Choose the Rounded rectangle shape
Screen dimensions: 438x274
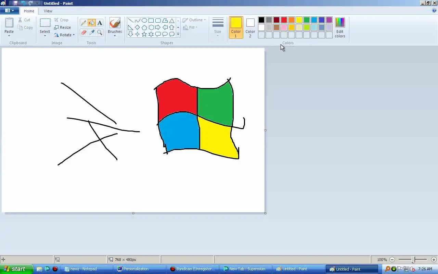click(x=158, y=21)
